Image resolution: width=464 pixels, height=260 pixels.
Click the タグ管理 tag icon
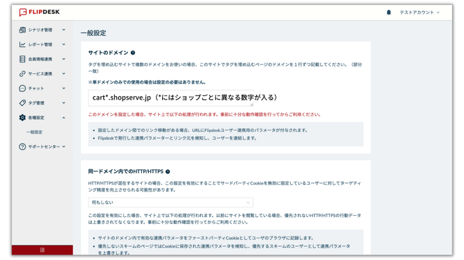22,103
